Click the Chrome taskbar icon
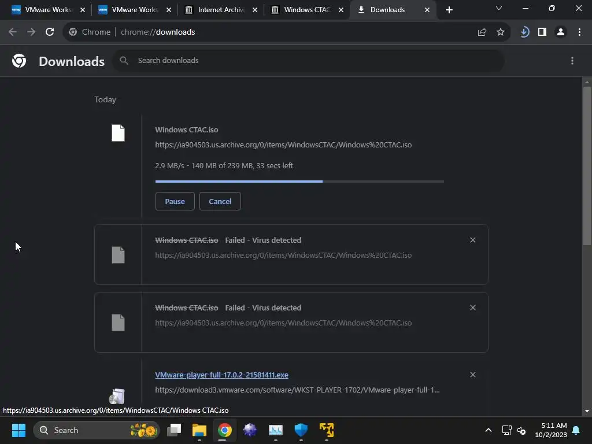The height and width of the screenshot is (444, 592). click(225, 430)
